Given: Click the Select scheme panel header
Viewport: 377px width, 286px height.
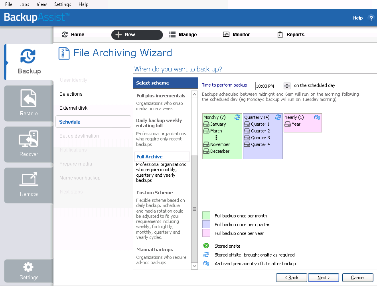Looking at the screenshot, I should coord(166,83).
